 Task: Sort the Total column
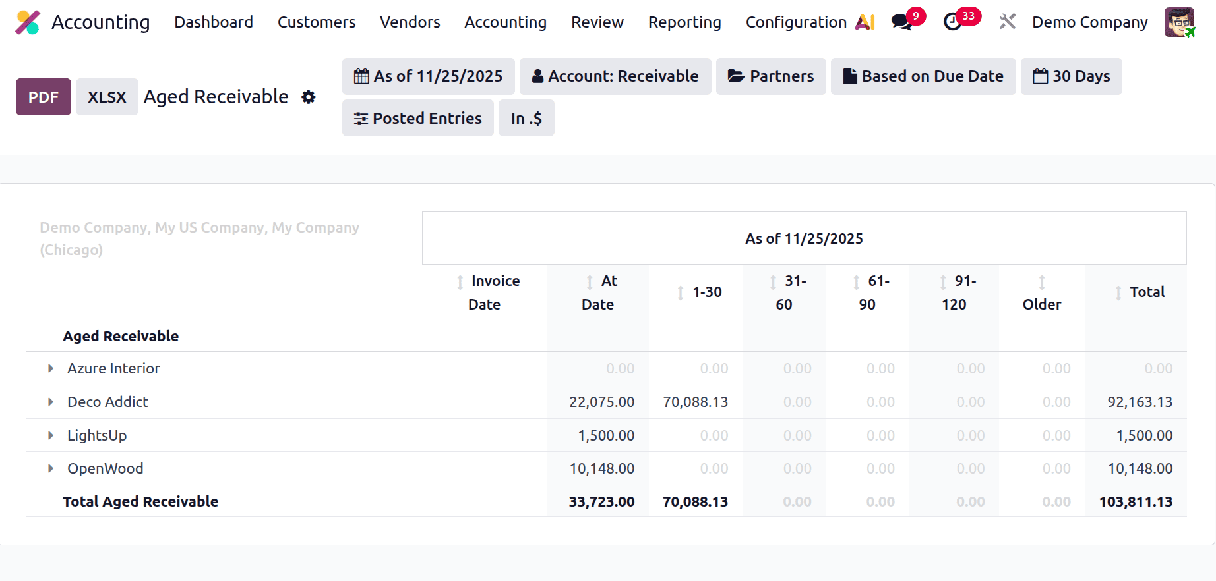click(1118, 293)
